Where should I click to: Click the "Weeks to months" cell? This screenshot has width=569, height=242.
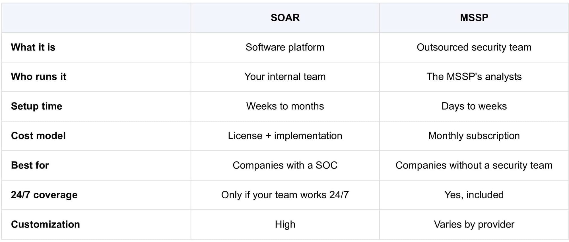pos(285,106)
